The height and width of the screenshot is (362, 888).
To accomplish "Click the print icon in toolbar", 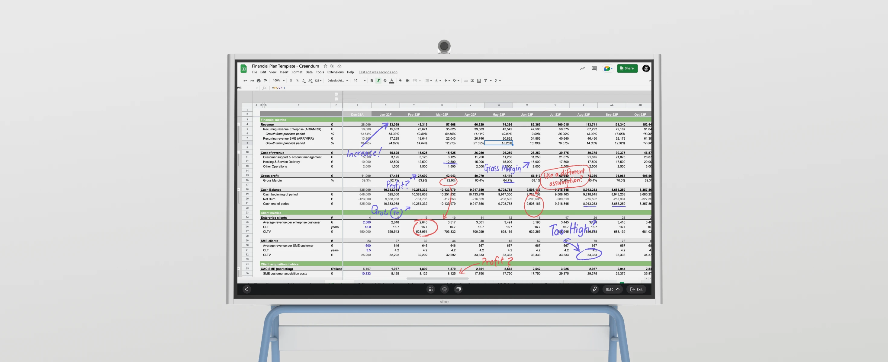I will pos(259,81).
